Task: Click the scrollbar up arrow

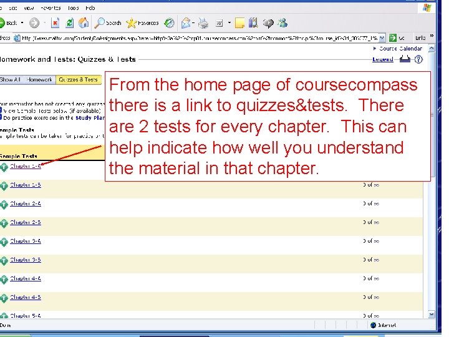Action: coord(432,48)
